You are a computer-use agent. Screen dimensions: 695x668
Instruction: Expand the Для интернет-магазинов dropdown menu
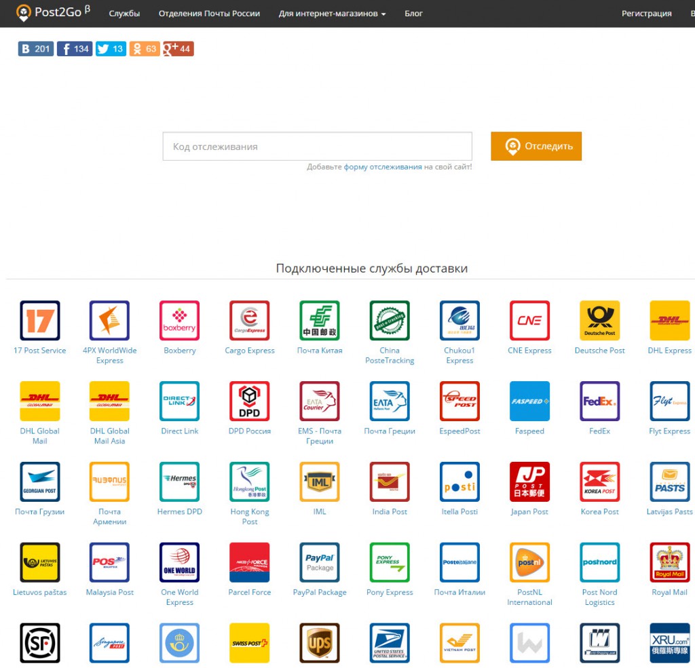click(332, 14)
